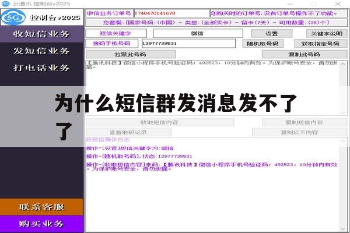Click the 云通讯 title bar app icon
Viewport: 350px width, 233px height.
coord(5,3)
